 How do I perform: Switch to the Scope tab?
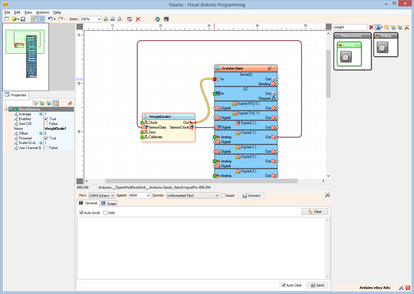coord(109,204)
